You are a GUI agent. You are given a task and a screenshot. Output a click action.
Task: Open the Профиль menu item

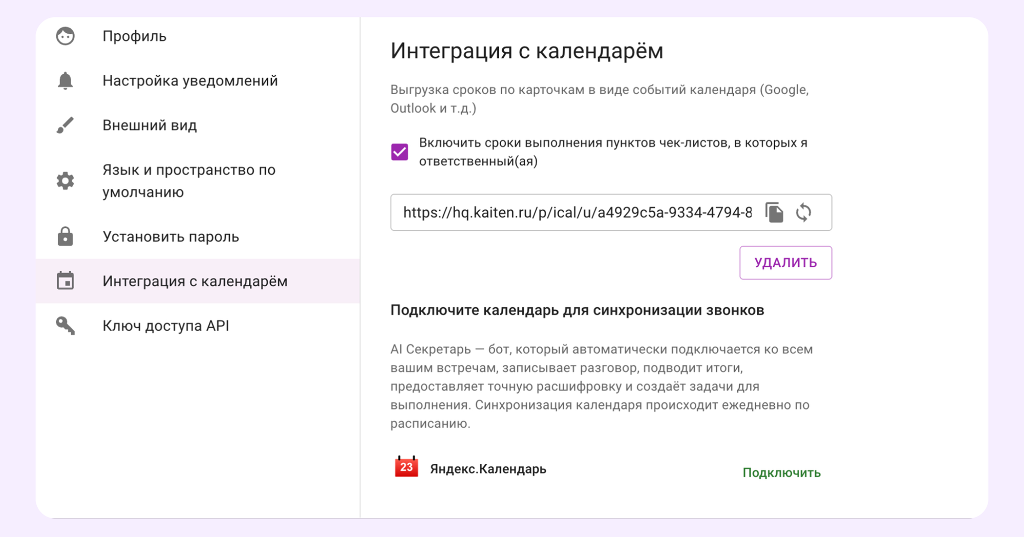(134, 36)
